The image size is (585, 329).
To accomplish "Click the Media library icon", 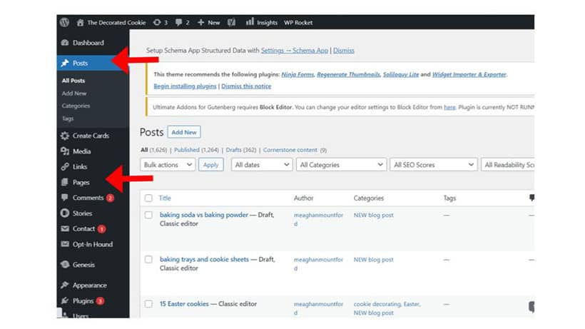I will (65, 151).
